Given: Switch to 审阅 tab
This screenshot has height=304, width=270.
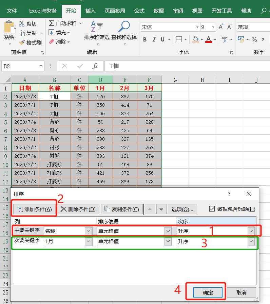Looking at the screenshot, I should (178, 11).
